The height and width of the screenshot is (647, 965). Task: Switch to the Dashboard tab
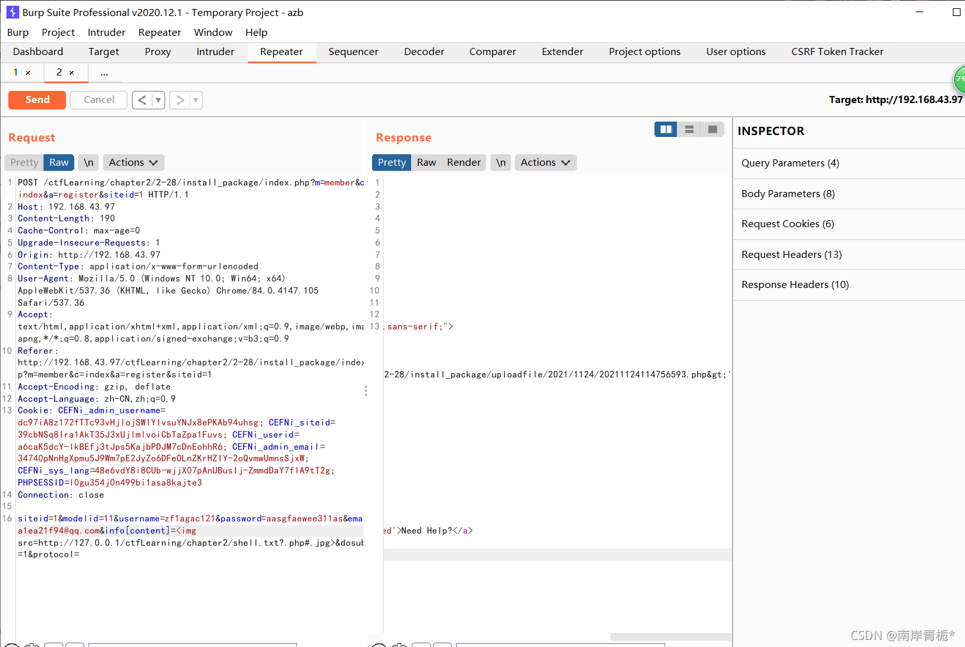pos(38,52)
